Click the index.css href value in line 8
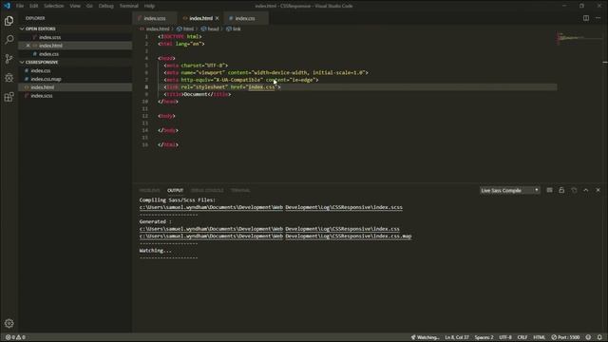Viewport: 608px width, 342px height. [x=262, y=87]
